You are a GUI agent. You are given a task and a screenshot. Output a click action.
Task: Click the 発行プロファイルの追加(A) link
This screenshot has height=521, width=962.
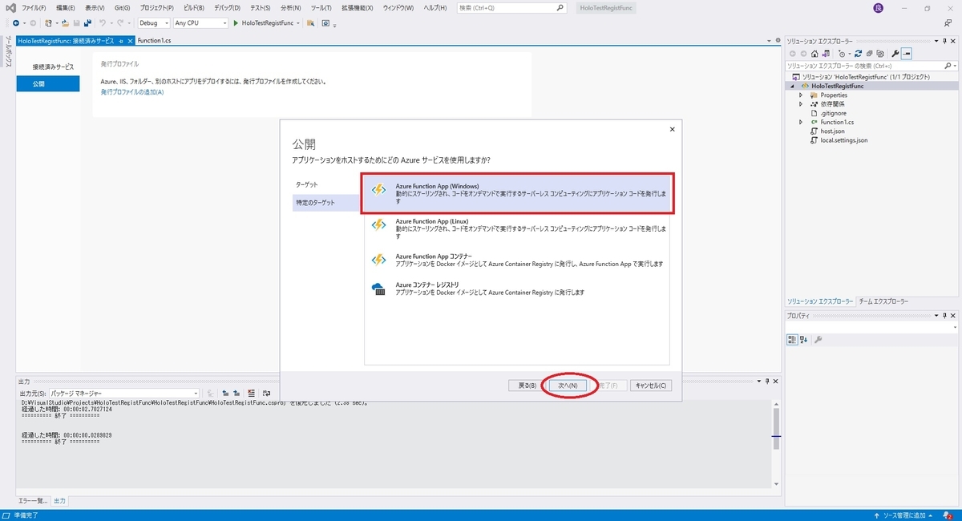[x=132, y=92]
